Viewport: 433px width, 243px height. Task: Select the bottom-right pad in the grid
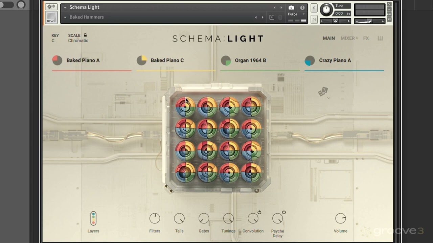click(x=251, y=172)
